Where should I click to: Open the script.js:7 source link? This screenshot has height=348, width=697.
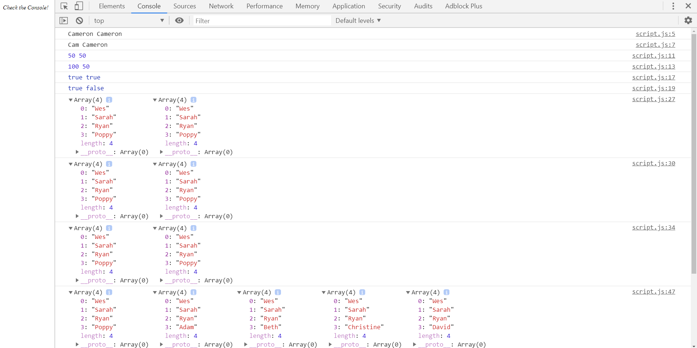(x=655, y=45)
